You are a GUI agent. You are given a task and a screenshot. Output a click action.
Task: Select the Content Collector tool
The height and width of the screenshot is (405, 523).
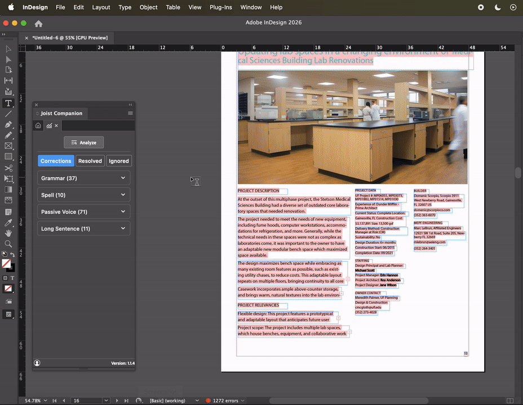point(8,92)
